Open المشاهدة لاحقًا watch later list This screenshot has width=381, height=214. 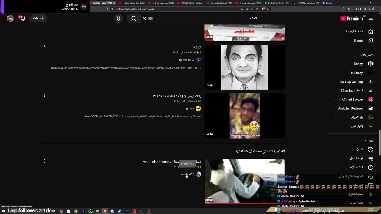click(361, 167)
